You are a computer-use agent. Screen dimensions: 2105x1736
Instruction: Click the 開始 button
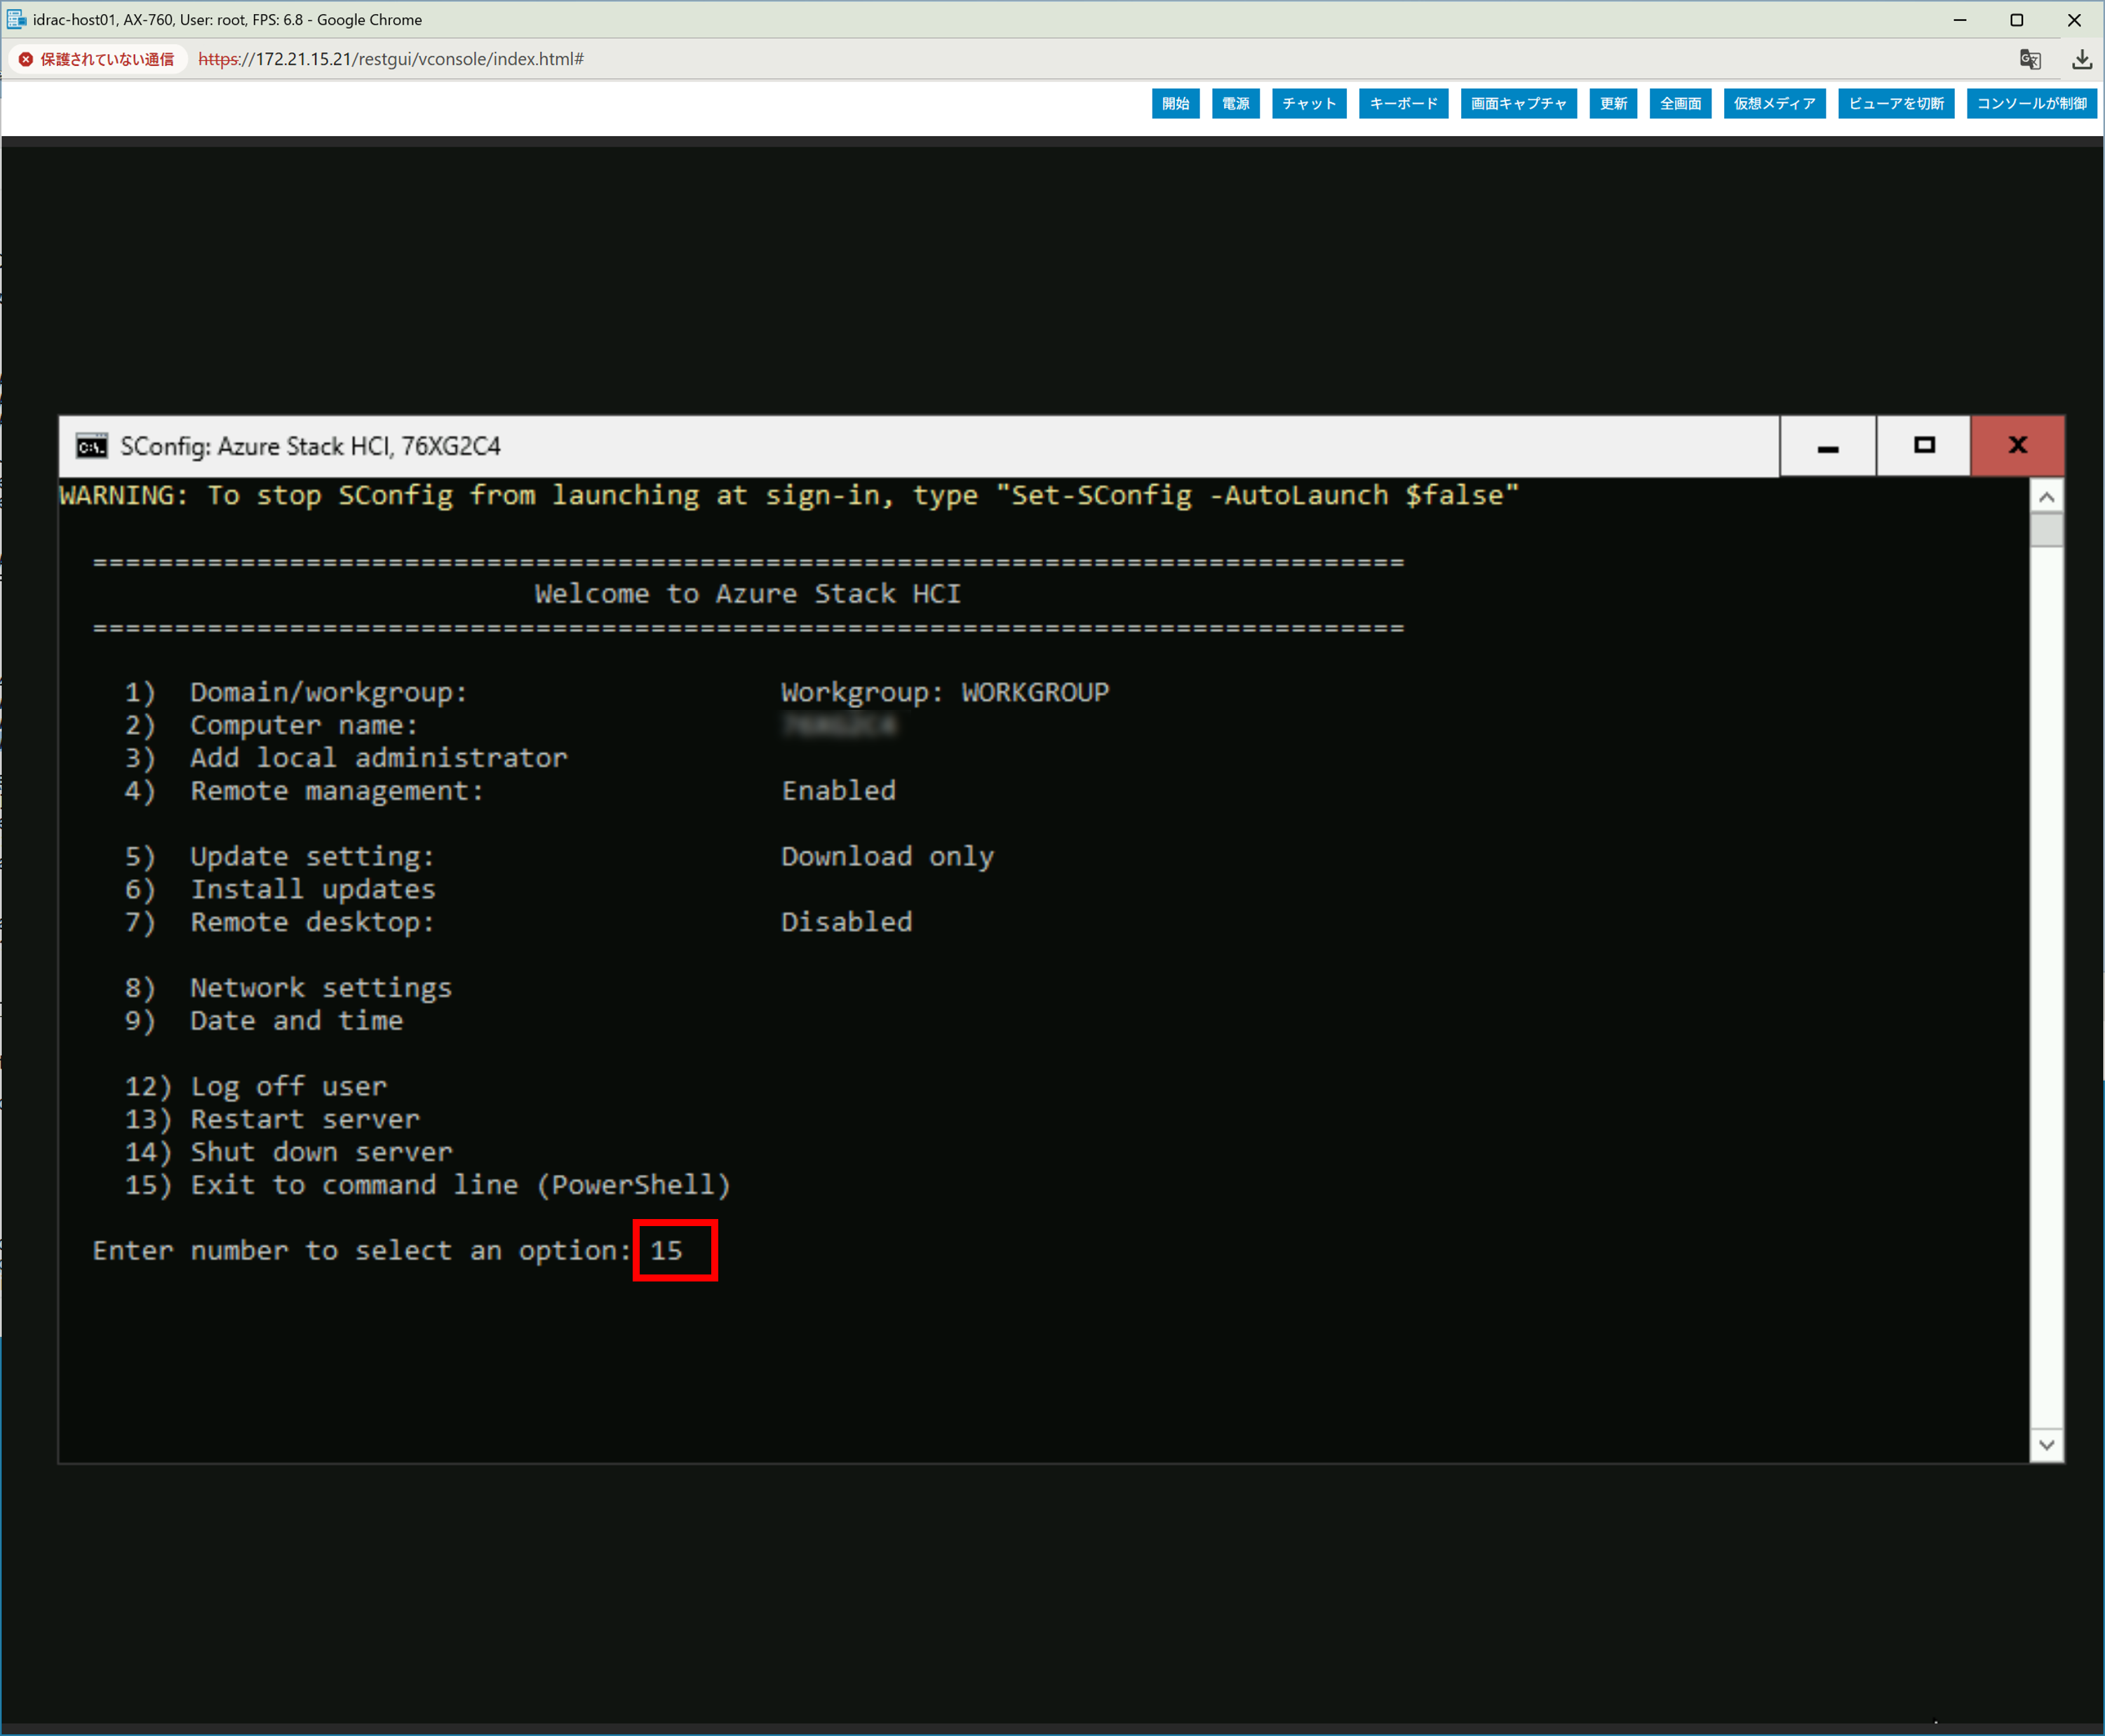click(x=1175, y=103)
